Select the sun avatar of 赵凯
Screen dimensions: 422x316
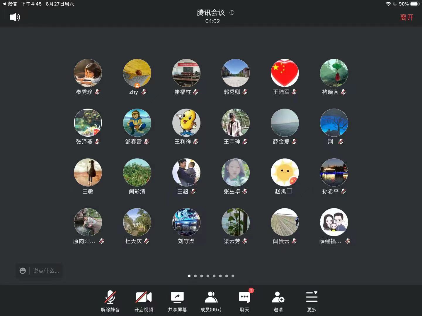pyautogui.click(x=285, y=172)
